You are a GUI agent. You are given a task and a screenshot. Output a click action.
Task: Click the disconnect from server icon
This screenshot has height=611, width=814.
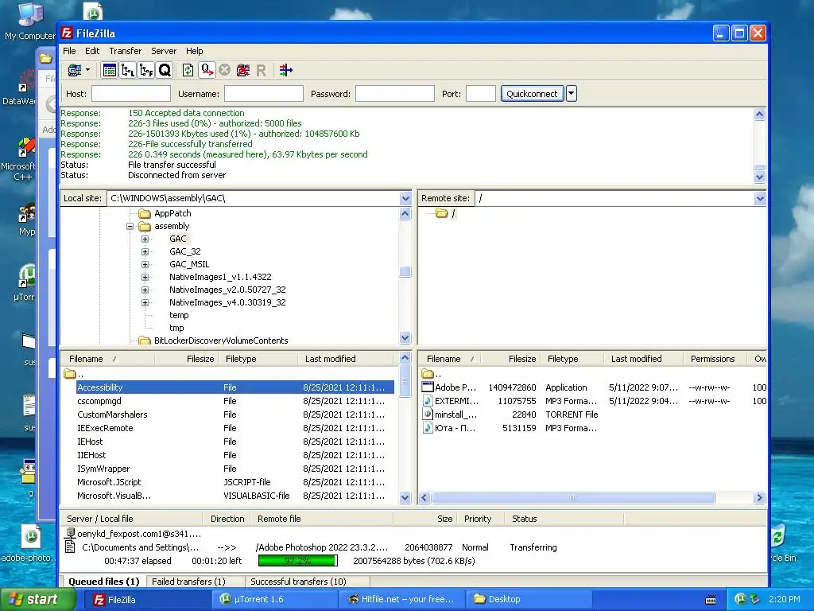(243, 70)
